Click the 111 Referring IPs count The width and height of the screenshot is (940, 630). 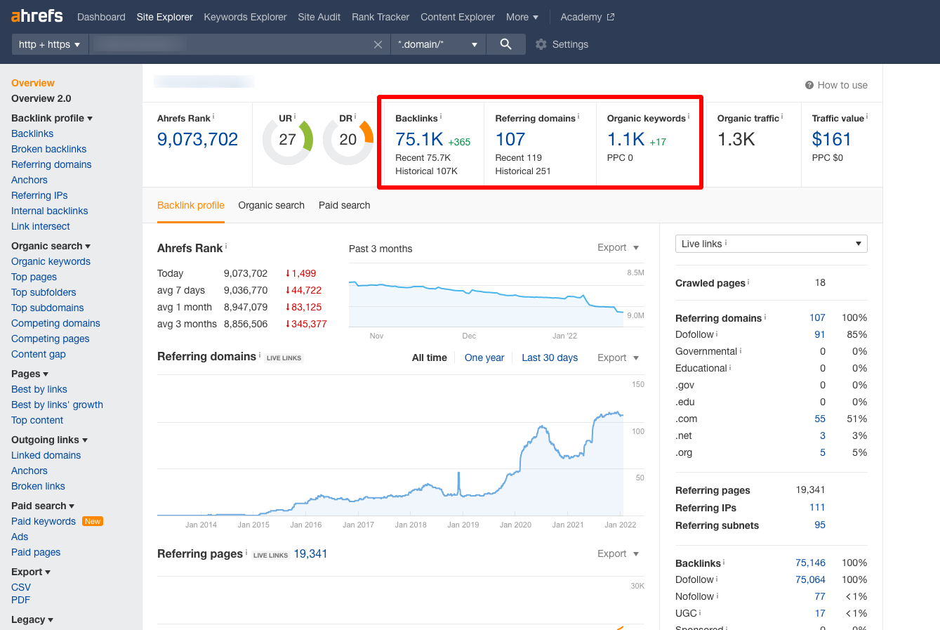click(x=817, y=507)
